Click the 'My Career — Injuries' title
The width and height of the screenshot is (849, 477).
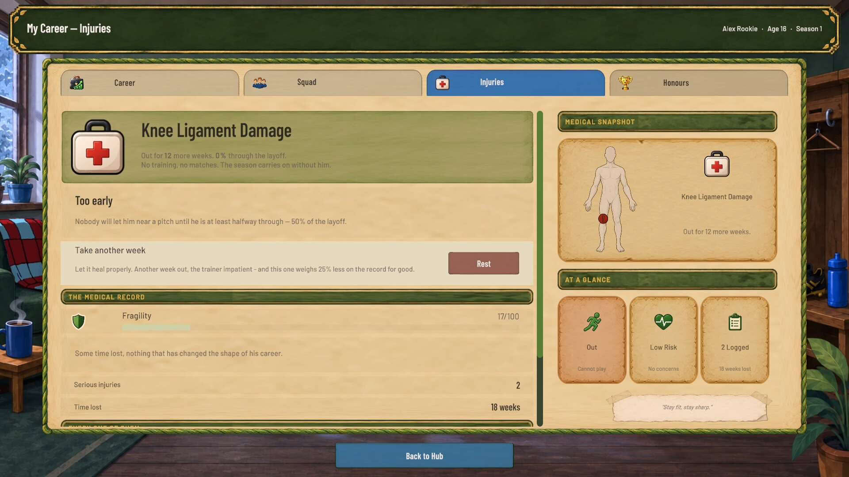(x=69, y=29)
